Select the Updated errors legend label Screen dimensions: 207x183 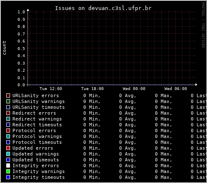pos(33,148)
